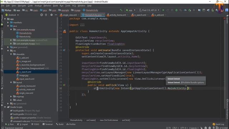
Task: Open the Profiler tool window button
Action: 71,124
